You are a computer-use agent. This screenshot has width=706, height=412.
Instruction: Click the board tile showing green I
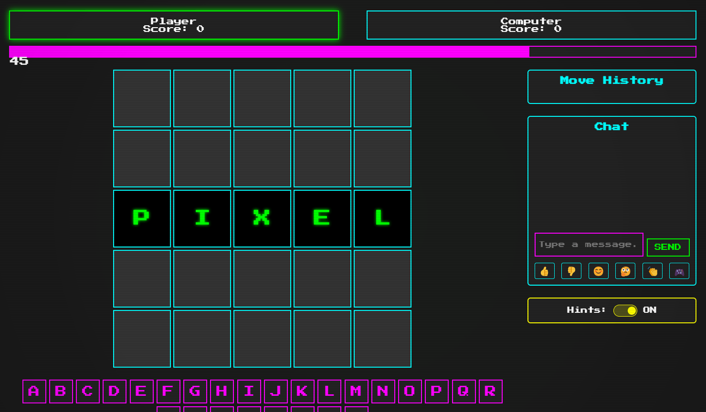(202, 218)
